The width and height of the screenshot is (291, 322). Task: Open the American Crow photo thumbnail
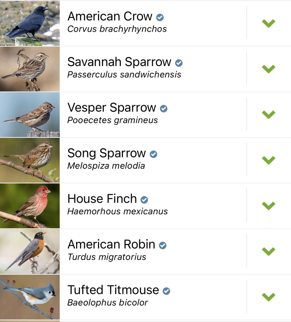[30, 23]
